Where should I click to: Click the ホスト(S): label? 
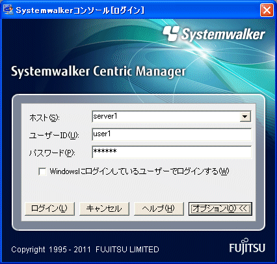tap(44, 118)
